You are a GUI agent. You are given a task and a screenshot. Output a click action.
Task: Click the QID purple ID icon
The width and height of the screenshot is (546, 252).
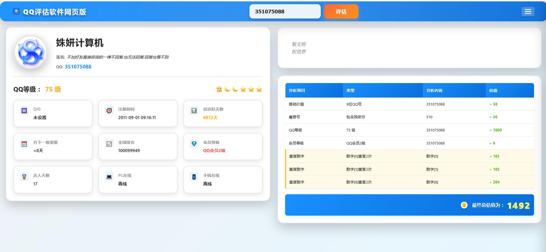point(24,111)
